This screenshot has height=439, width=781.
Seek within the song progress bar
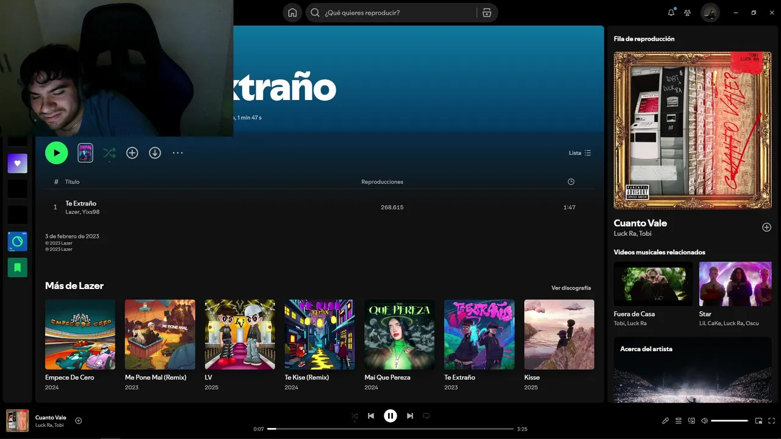(x=390, y=429)
